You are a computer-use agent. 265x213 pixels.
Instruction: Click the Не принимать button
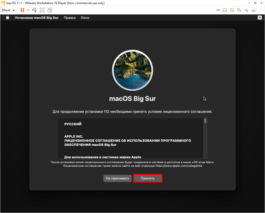(117, 178)
